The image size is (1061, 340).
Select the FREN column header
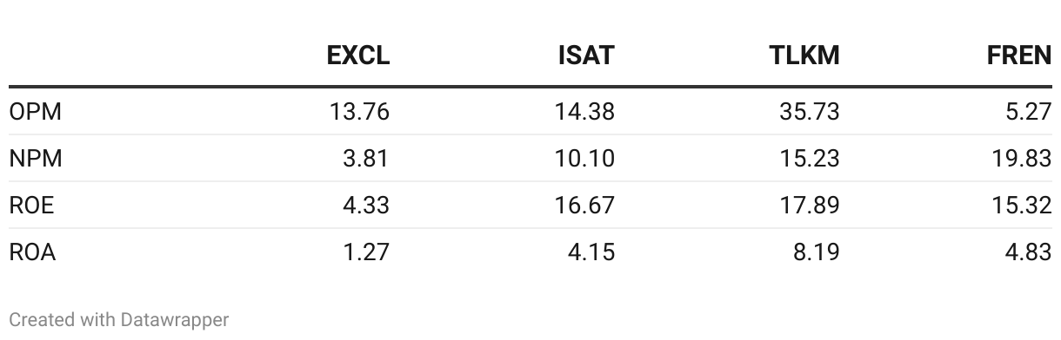[1019, 56]
